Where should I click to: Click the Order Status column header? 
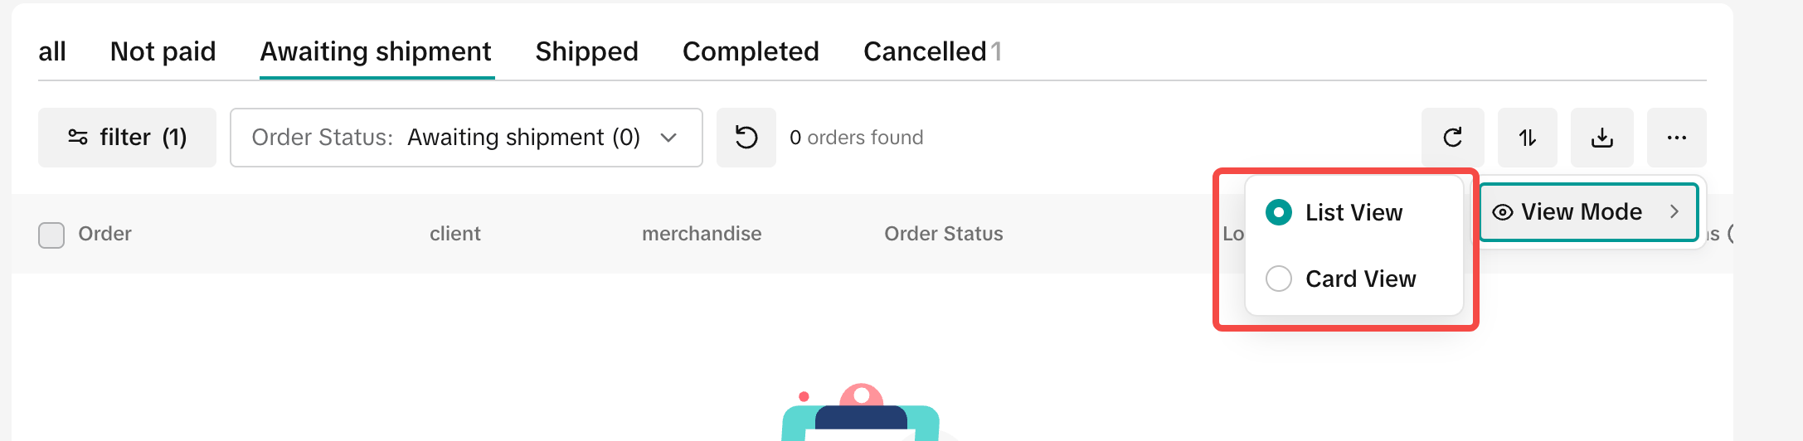(x=943, y=234)
